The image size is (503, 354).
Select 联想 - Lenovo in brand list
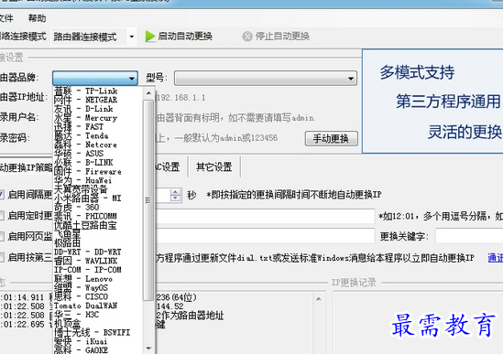[x=97, y=279]
